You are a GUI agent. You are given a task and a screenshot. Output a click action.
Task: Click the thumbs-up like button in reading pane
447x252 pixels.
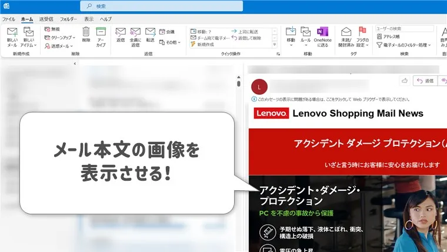pyautogui.click(x=405, y=81)
